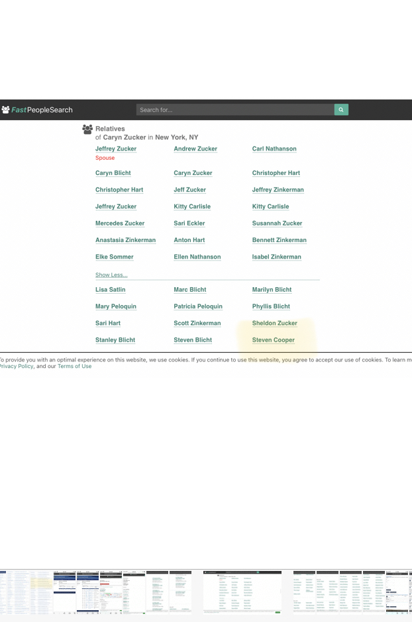The height and width of the screenshot is (622, 412).
Task: Open relative Sari Eckler
Action: click(189, 223)
